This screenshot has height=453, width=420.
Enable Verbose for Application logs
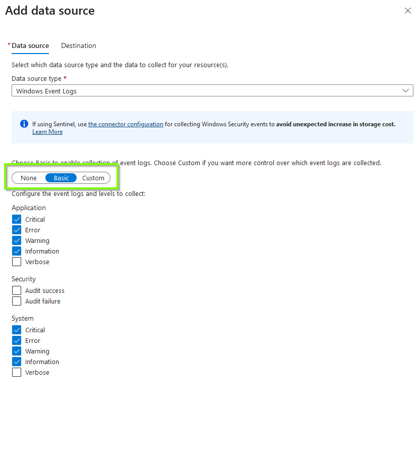pos(17,262)
